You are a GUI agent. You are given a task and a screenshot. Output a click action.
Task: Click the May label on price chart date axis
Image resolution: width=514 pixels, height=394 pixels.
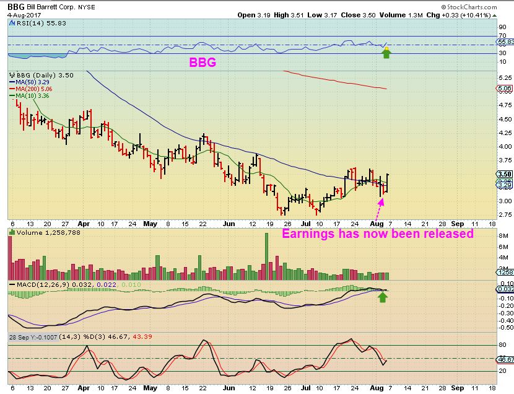tap(150, 224)
